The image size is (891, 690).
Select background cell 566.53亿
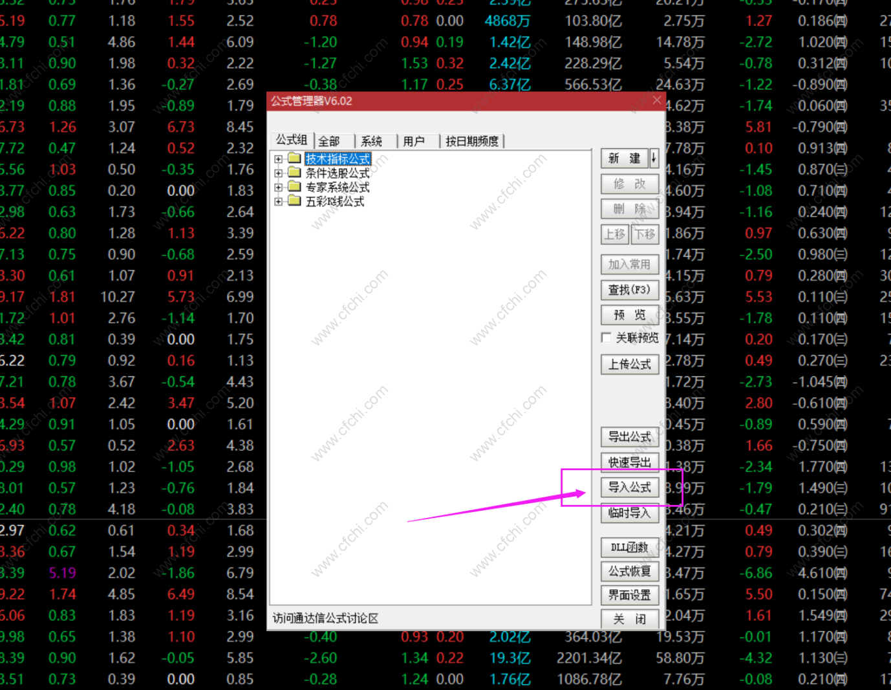click(x=593, y=85)
